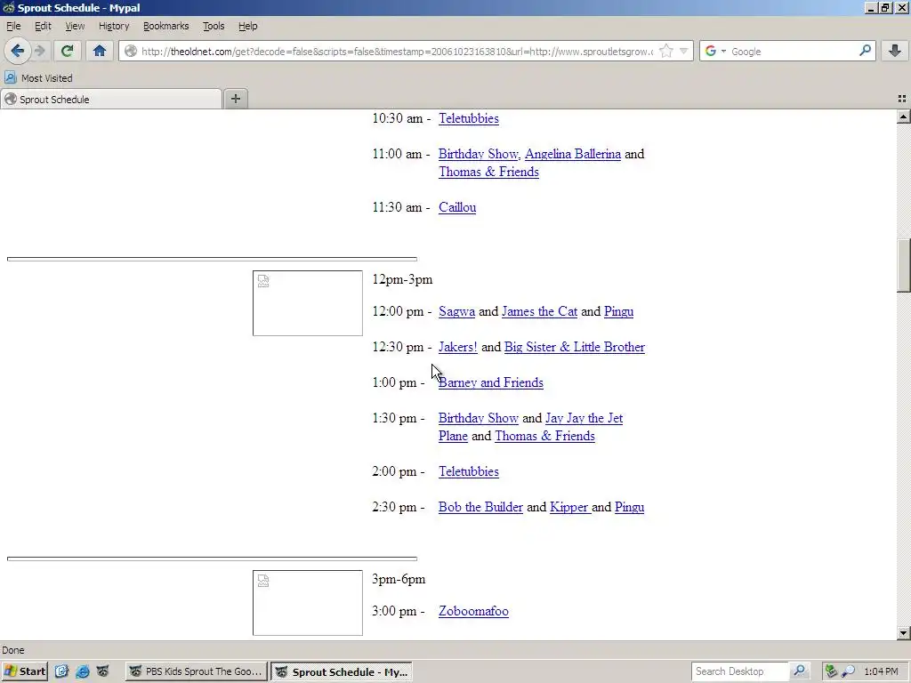911x683 pixels.
Task: Open the Jay Jay the Jet Plane link
Action: pyautogui.click(x=584, y=418)
